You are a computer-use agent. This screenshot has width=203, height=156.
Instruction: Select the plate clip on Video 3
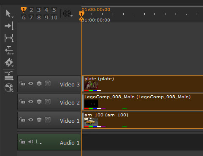coord(143,84)
